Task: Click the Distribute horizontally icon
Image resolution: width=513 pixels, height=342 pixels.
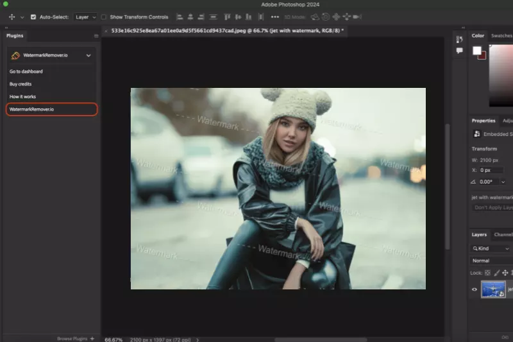Action: coord(261,17)
